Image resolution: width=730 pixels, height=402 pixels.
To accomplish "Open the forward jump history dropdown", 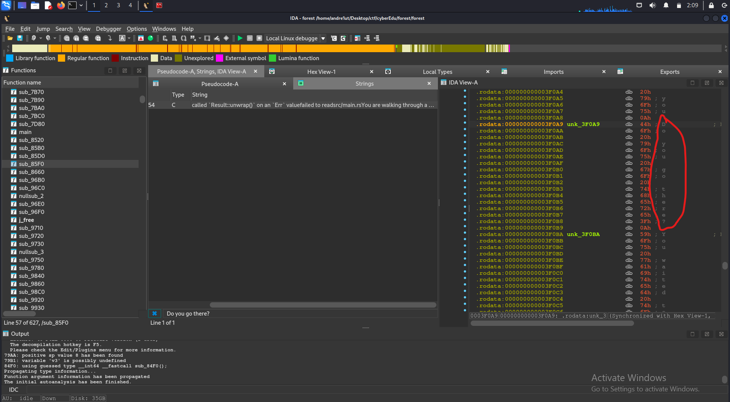I will (55, 38).
